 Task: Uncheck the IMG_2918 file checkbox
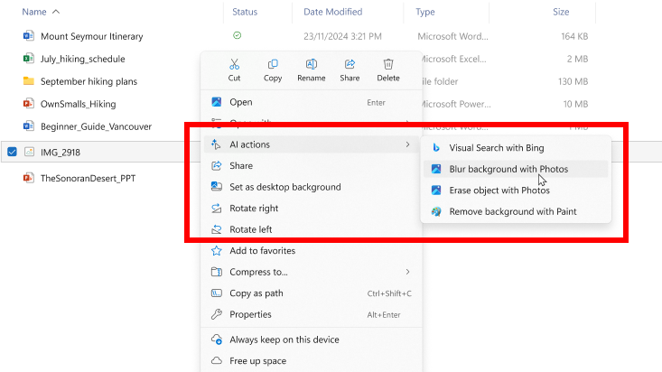pyautogui.click(x=12, y=152)
